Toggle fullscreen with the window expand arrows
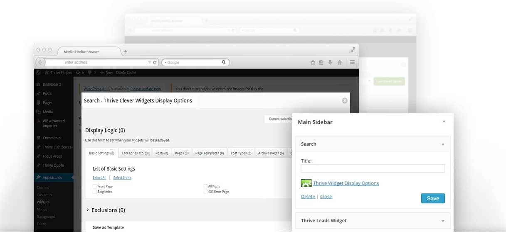506x241 pixels. [x=353, y=49]
